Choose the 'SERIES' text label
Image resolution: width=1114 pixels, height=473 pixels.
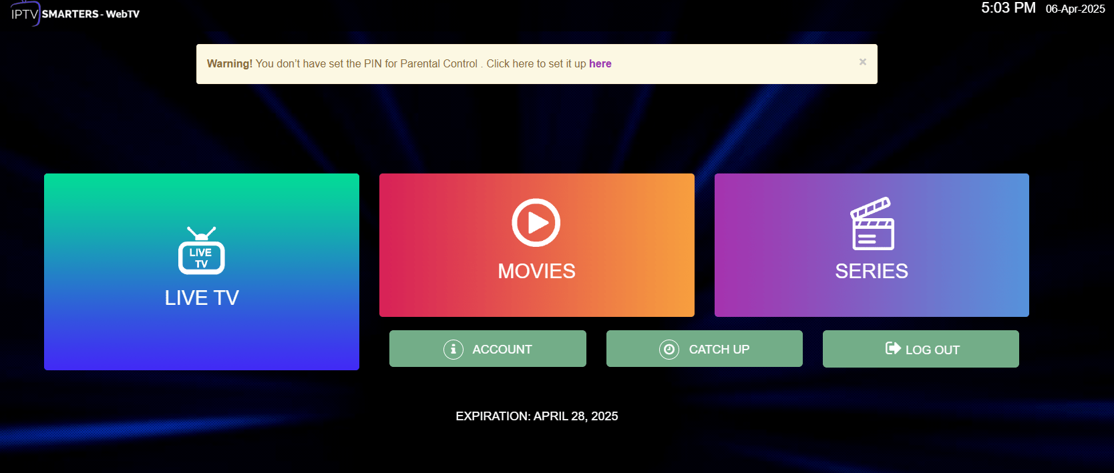pyautogui.click(x=871, y=272)
